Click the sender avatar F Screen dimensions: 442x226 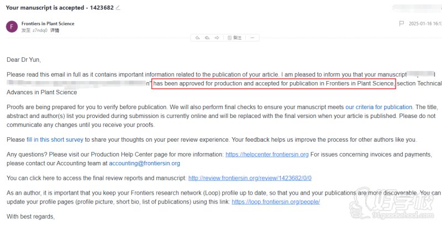[x=12, y=26]
